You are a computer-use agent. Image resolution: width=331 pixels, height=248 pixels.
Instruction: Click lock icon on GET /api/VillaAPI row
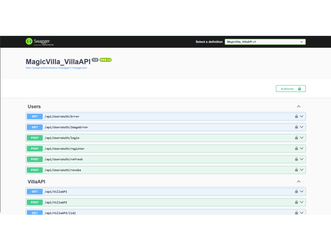pyautogui.click(x=296, y=191)
